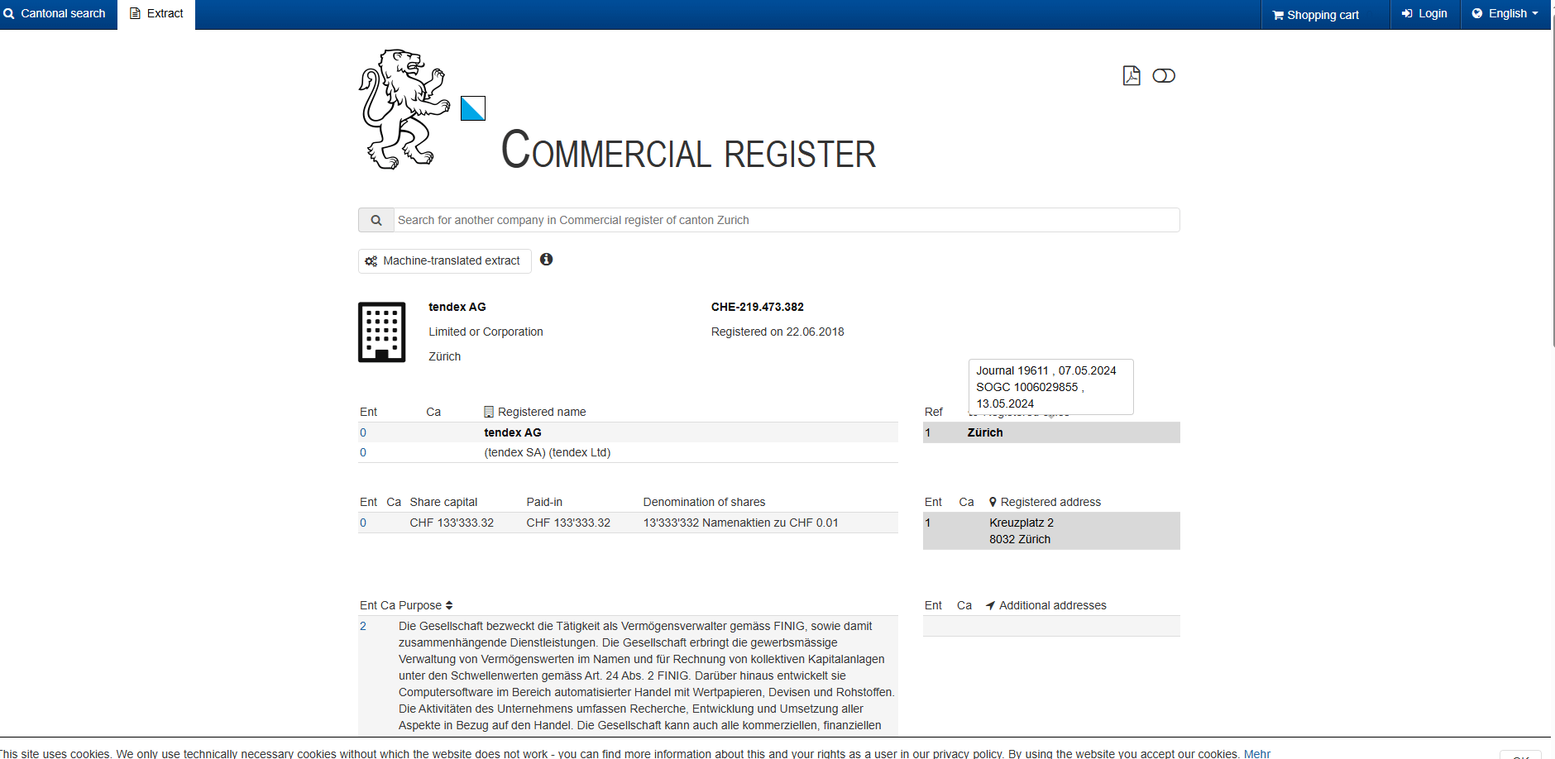This screenshot has width=1555, height=759.
Task: Click the Registered on 22.06.2018 text
Action: click(777, 332)
